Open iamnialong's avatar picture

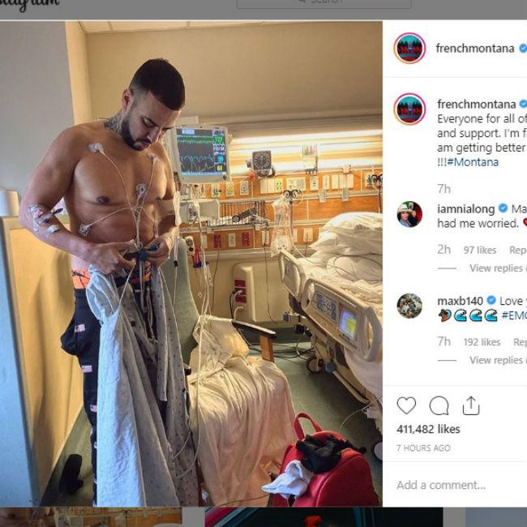pos(409,214)
